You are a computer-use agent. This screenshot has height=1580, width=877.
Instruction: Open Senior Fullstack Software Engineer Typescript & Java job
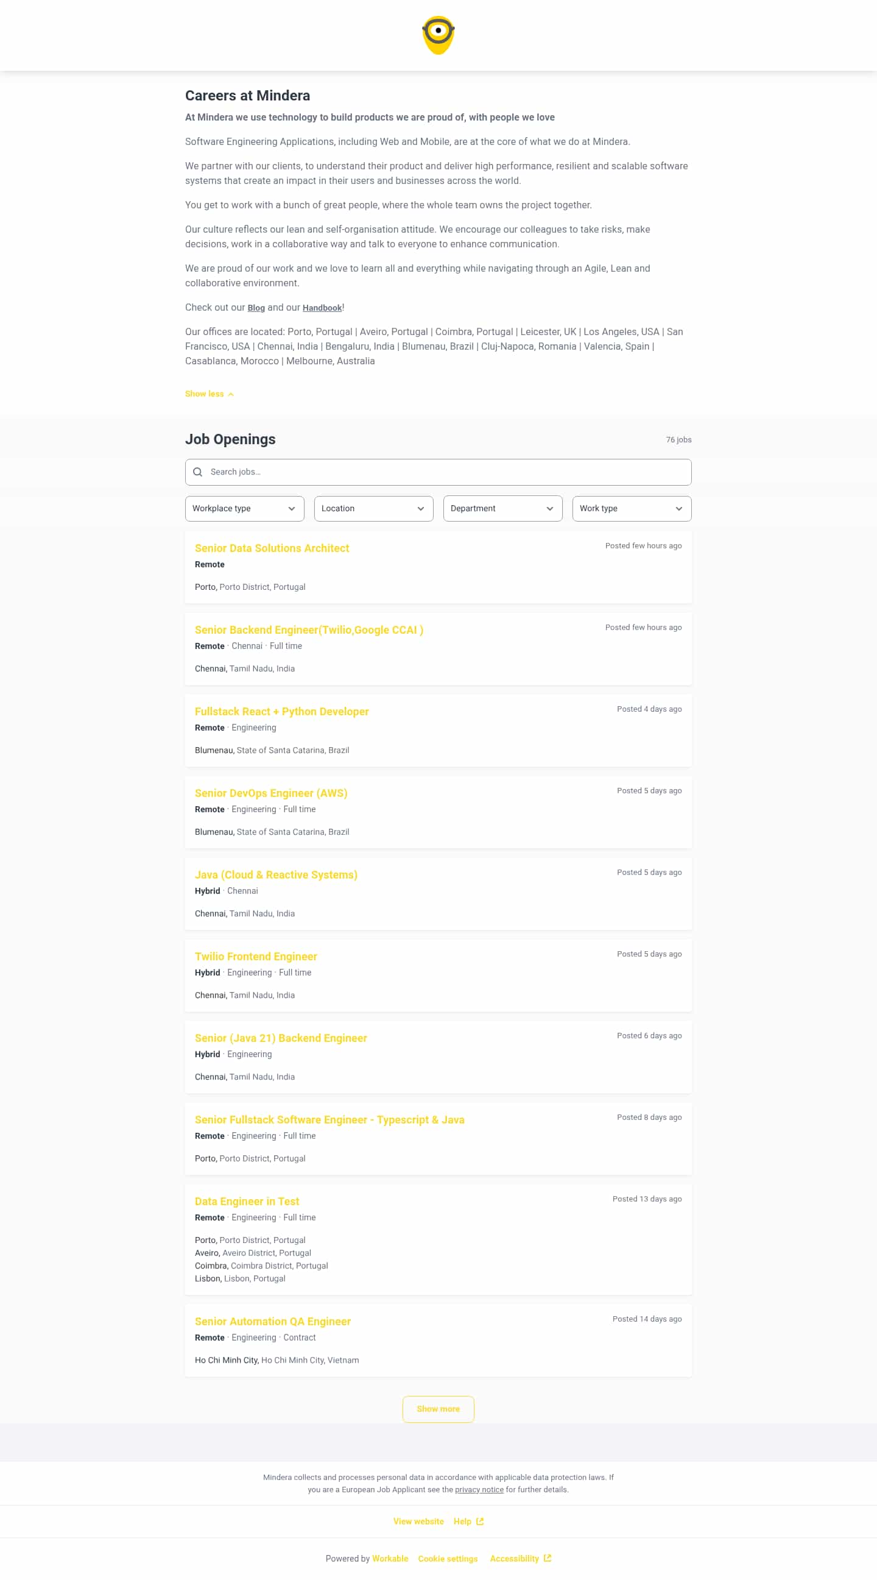tap(329, 1119)
